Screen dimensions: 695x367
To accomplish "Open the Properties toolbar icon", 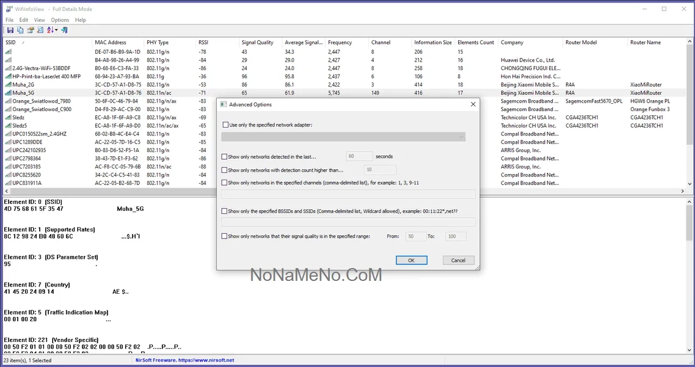I will point(30,30).
